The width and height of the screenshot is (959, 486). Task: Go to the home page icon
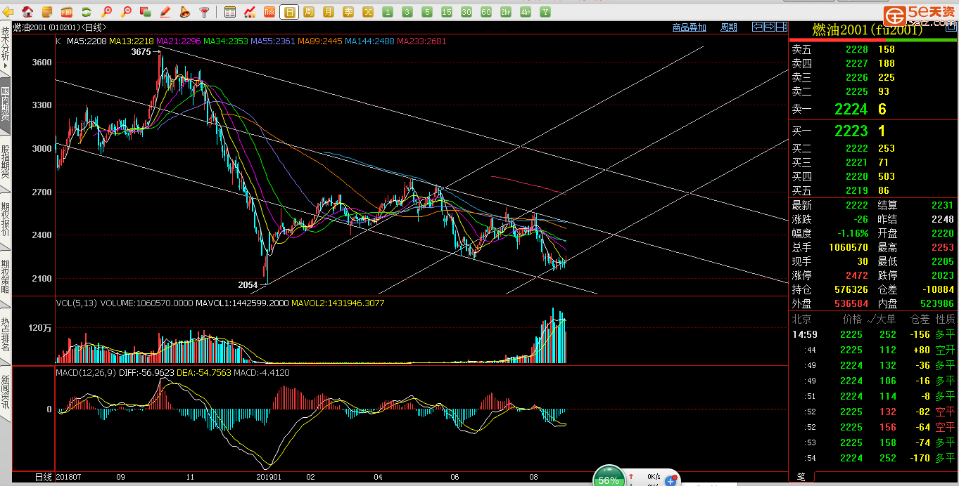coord(28,12)
